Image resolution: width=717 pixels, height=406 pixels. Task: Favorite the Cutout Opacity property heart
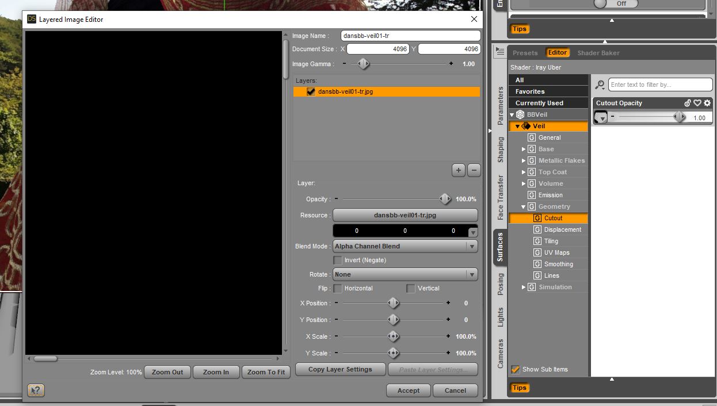coord(697,103)
